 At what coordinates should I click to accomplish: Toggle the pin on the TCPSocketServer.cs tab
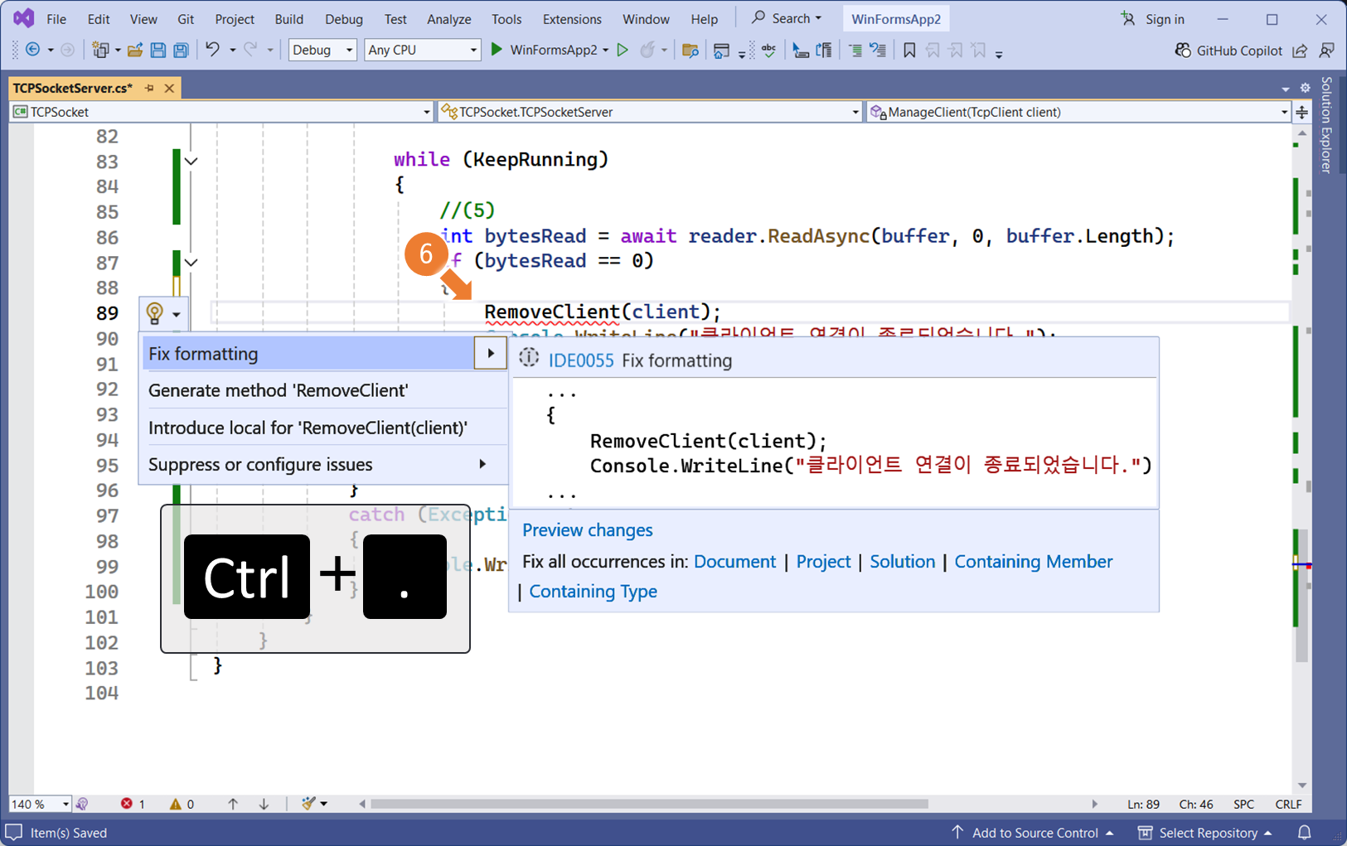pyautogui.click(x=149, y=88)
